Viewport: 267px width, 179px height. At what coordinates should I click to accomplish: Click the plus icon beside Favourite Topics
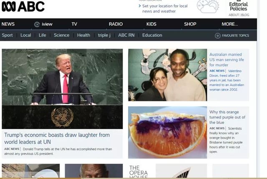point(217,36)
